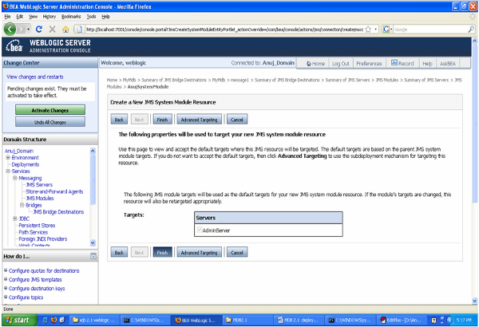Open the View menu
Screen dimensions: 479x327
[x=33, y=17]
